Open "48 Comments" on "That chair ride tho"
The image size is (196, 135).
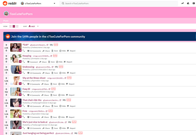(34, 106)
